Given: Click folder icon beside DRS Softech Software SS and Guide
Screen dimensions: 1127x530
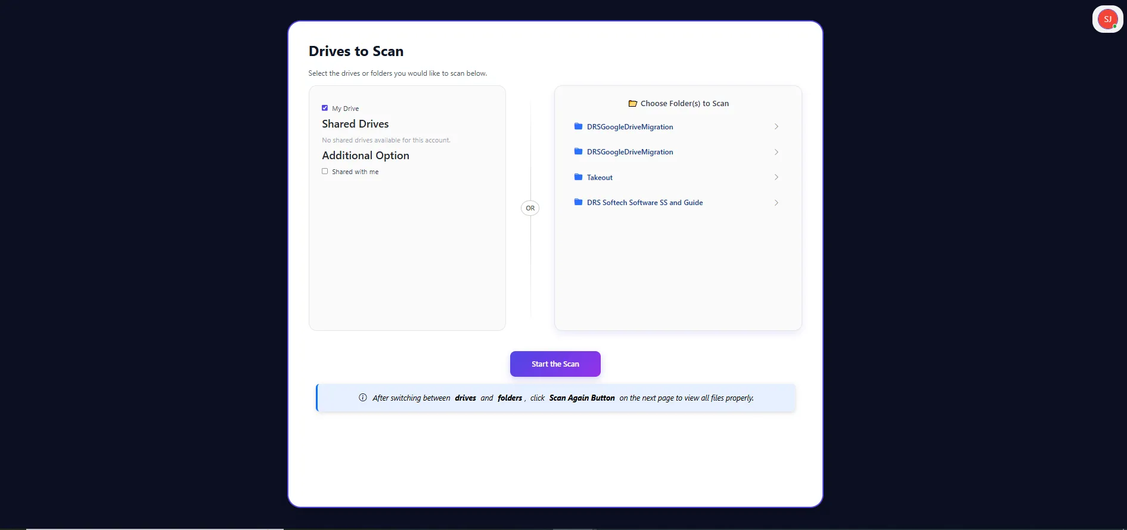Looking at the screenshot, I should [578, 202].
